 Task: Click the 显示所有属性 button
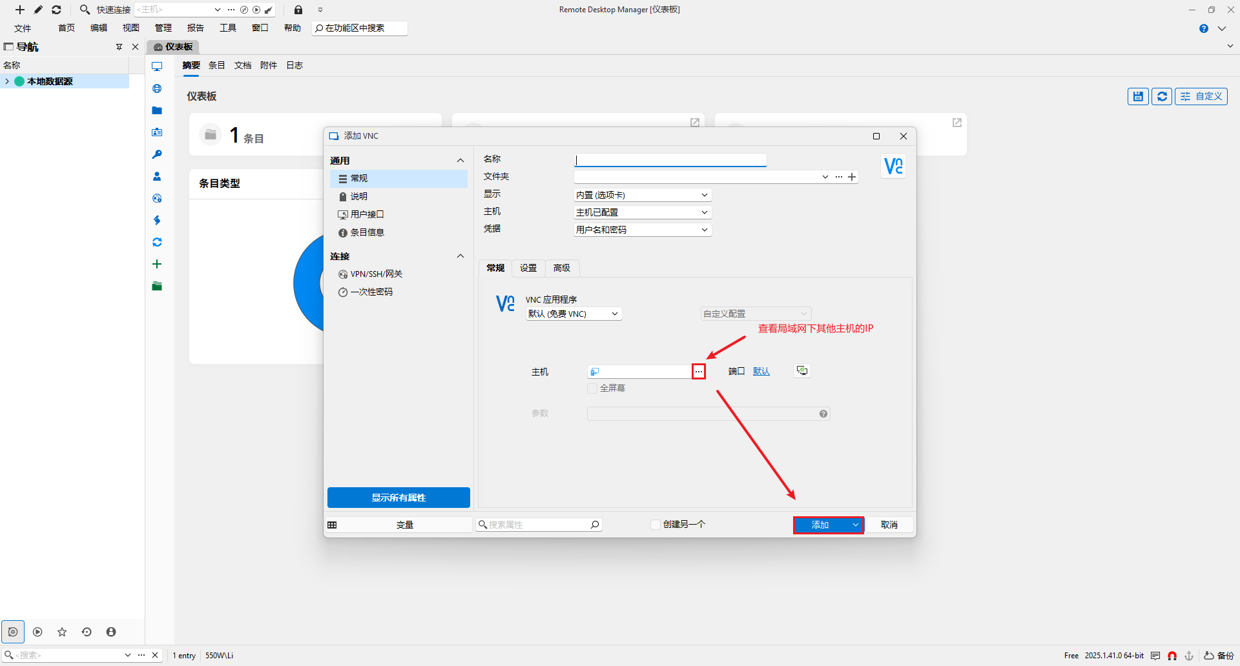pyautogui.click(x=398, y=497)
